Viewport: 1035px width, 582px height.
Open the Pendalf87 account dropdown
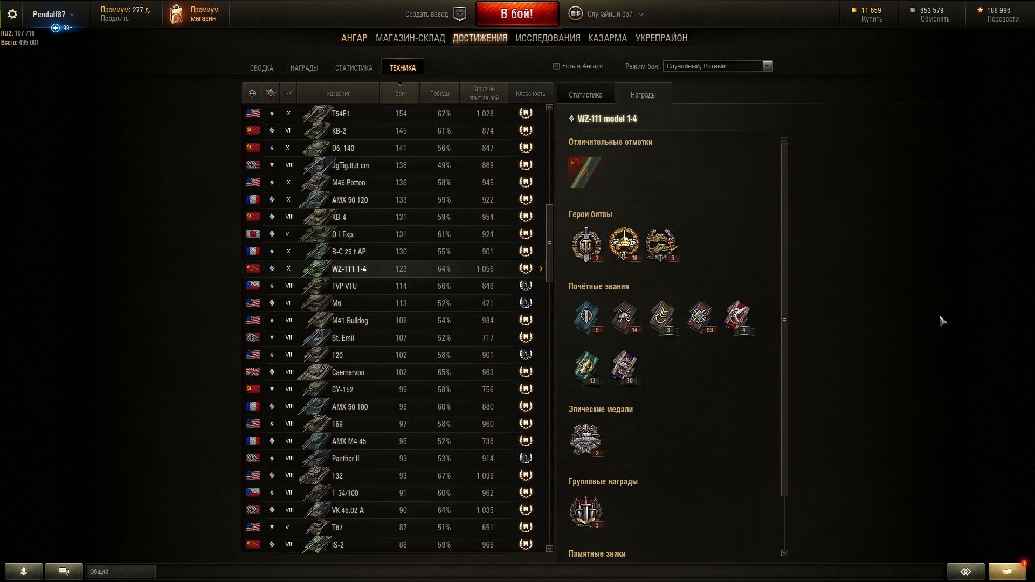click(53, 15)
